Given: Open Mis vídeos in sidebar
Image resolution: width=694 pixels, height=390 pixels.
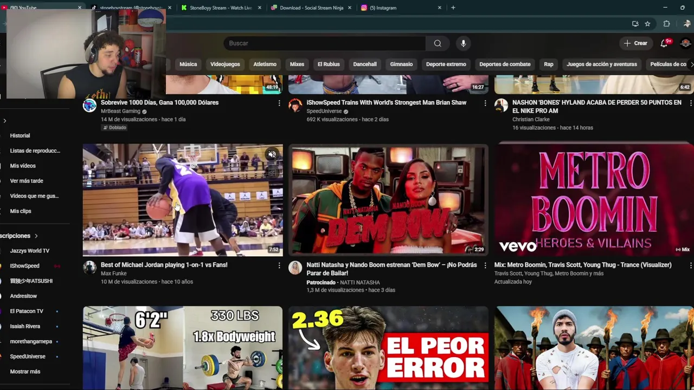Looking at the screenshot, I should (x=23, y=166).
